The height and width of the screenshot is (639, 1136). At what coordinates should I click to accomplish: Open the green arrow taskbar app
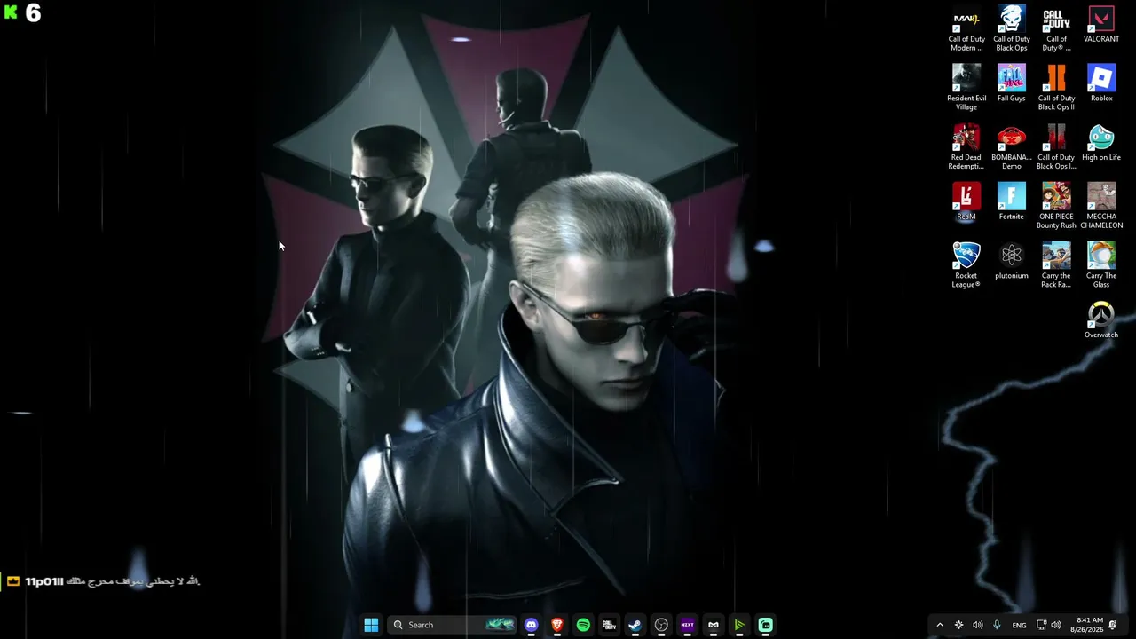pos(739,625)
